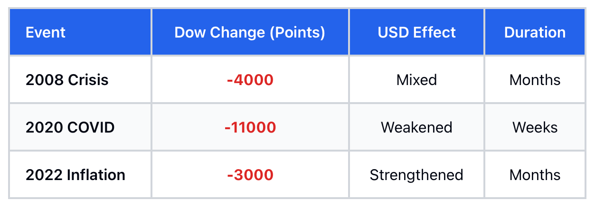This screenshot has height=210, width=595.
Task: Click the Mixed USD effect cell
Action: [x=416, y=80]
